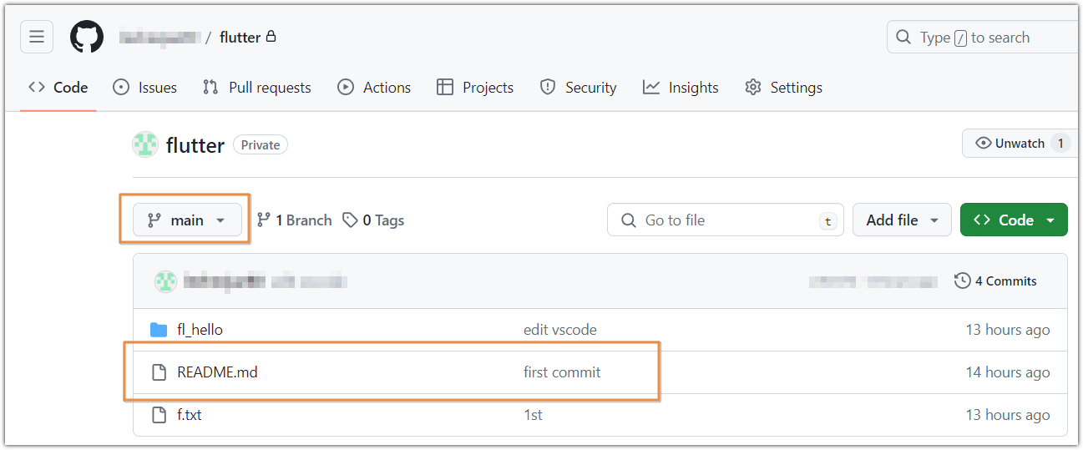Click the fl_hello folder icon

[x=159, y=330]
